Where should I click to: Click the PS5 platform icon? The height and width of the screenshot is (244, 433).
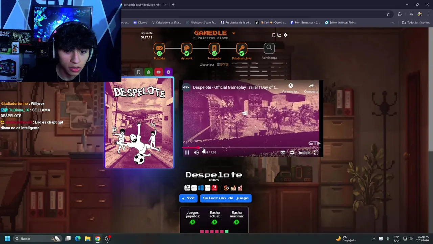[x=207, y=188]
